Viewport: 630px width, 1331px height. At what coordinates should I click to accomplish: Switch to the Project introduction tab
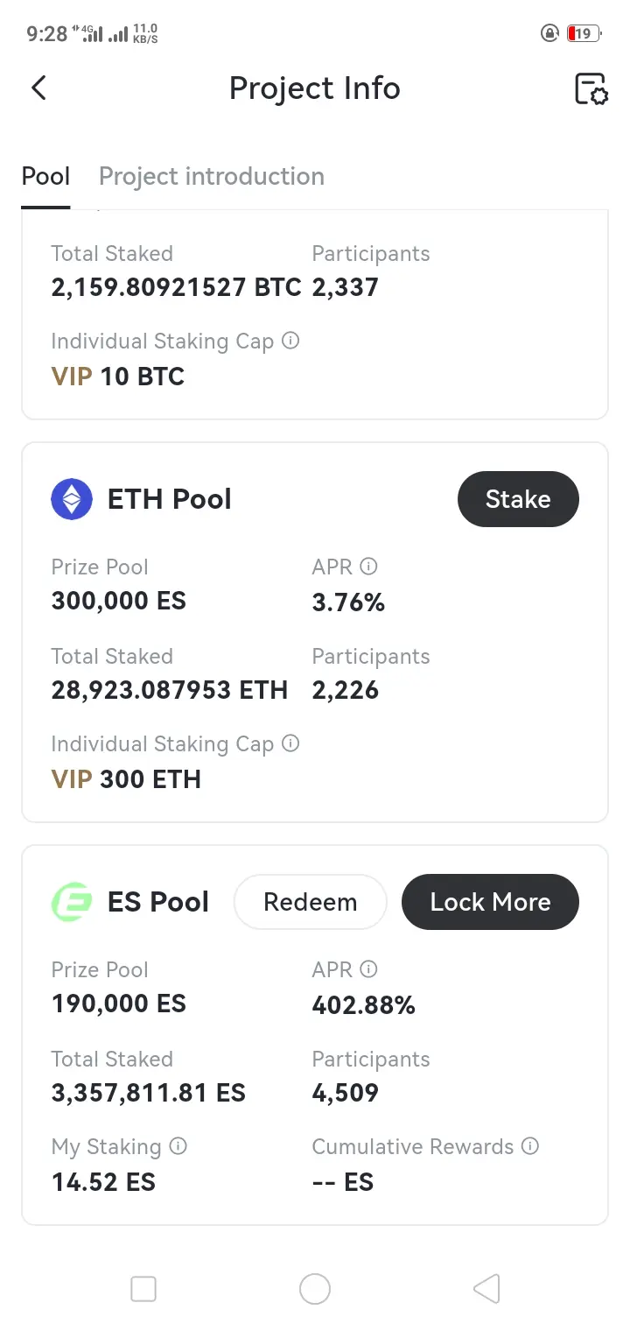(212, 176)
